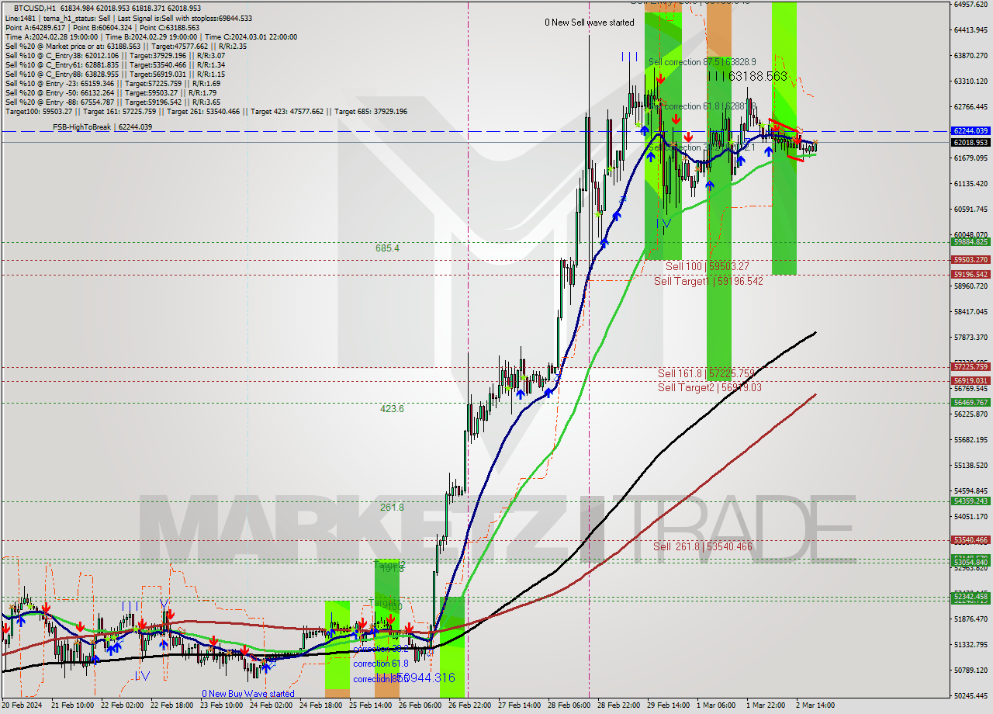
Task: Click the 'Sell %10 @ Entry -23' line
Action: (x=113, y=83)
